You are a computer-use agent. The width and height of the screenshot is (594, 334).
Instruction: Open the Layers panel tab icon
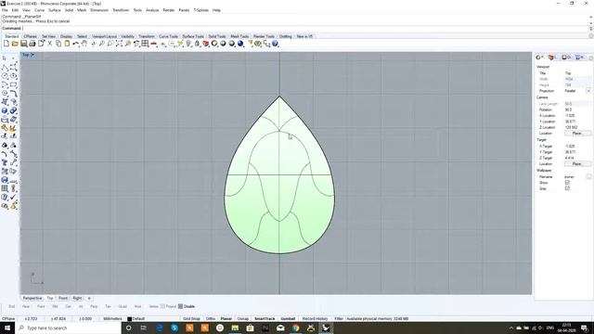[x=552, y=58]
